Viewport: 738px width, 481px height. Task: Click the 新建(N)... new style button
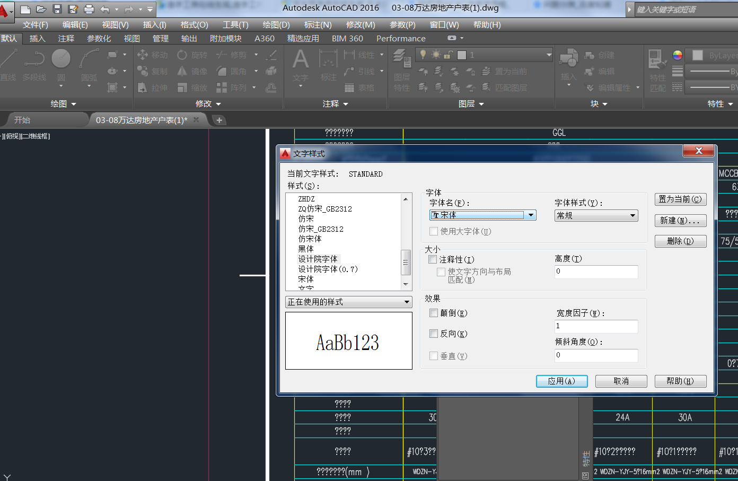click(680, 220)
